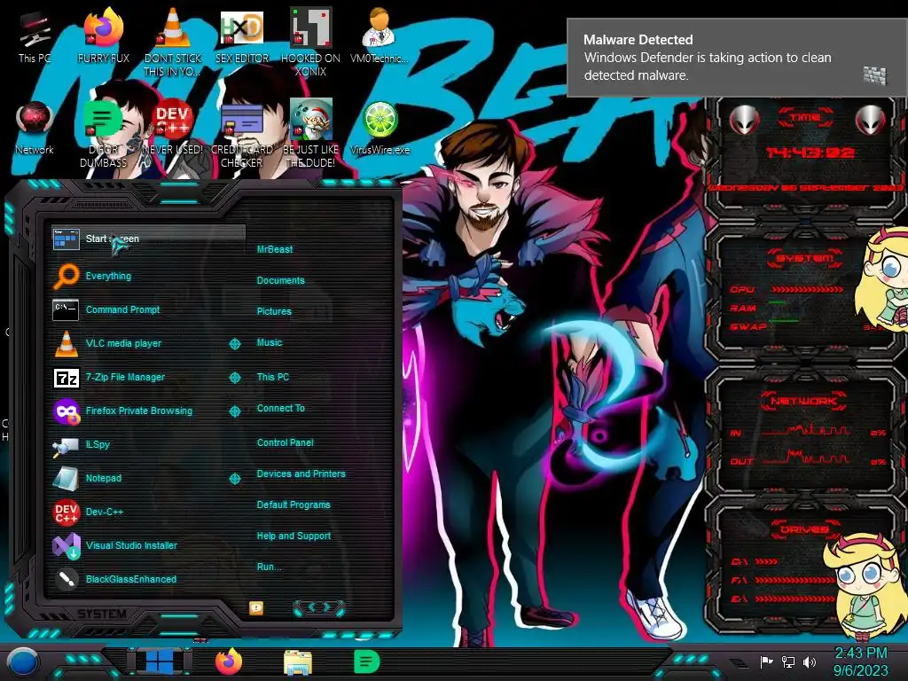Expand the Firefox Private Browsing jump list
908x681 pixels.
[234, 411]
